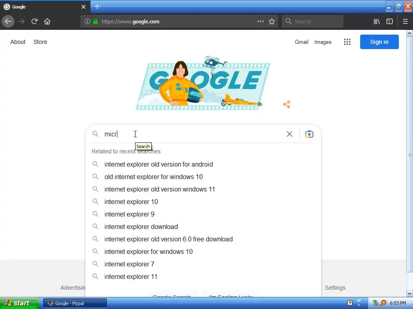Clear the search text with the X
The width and height of the screenshot is (413, 309).
pos(290,134)
